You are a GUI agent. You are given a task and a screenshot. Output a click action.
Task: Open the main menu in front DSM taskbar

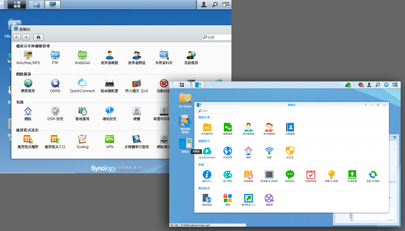point(182,85)
